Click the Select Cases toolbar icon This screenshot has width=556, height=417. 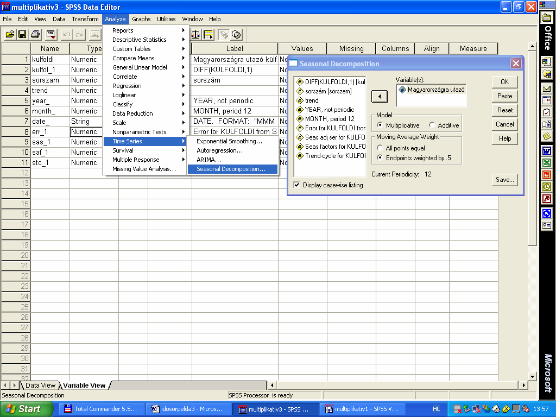pyautogui.click(x=208, y=34)
